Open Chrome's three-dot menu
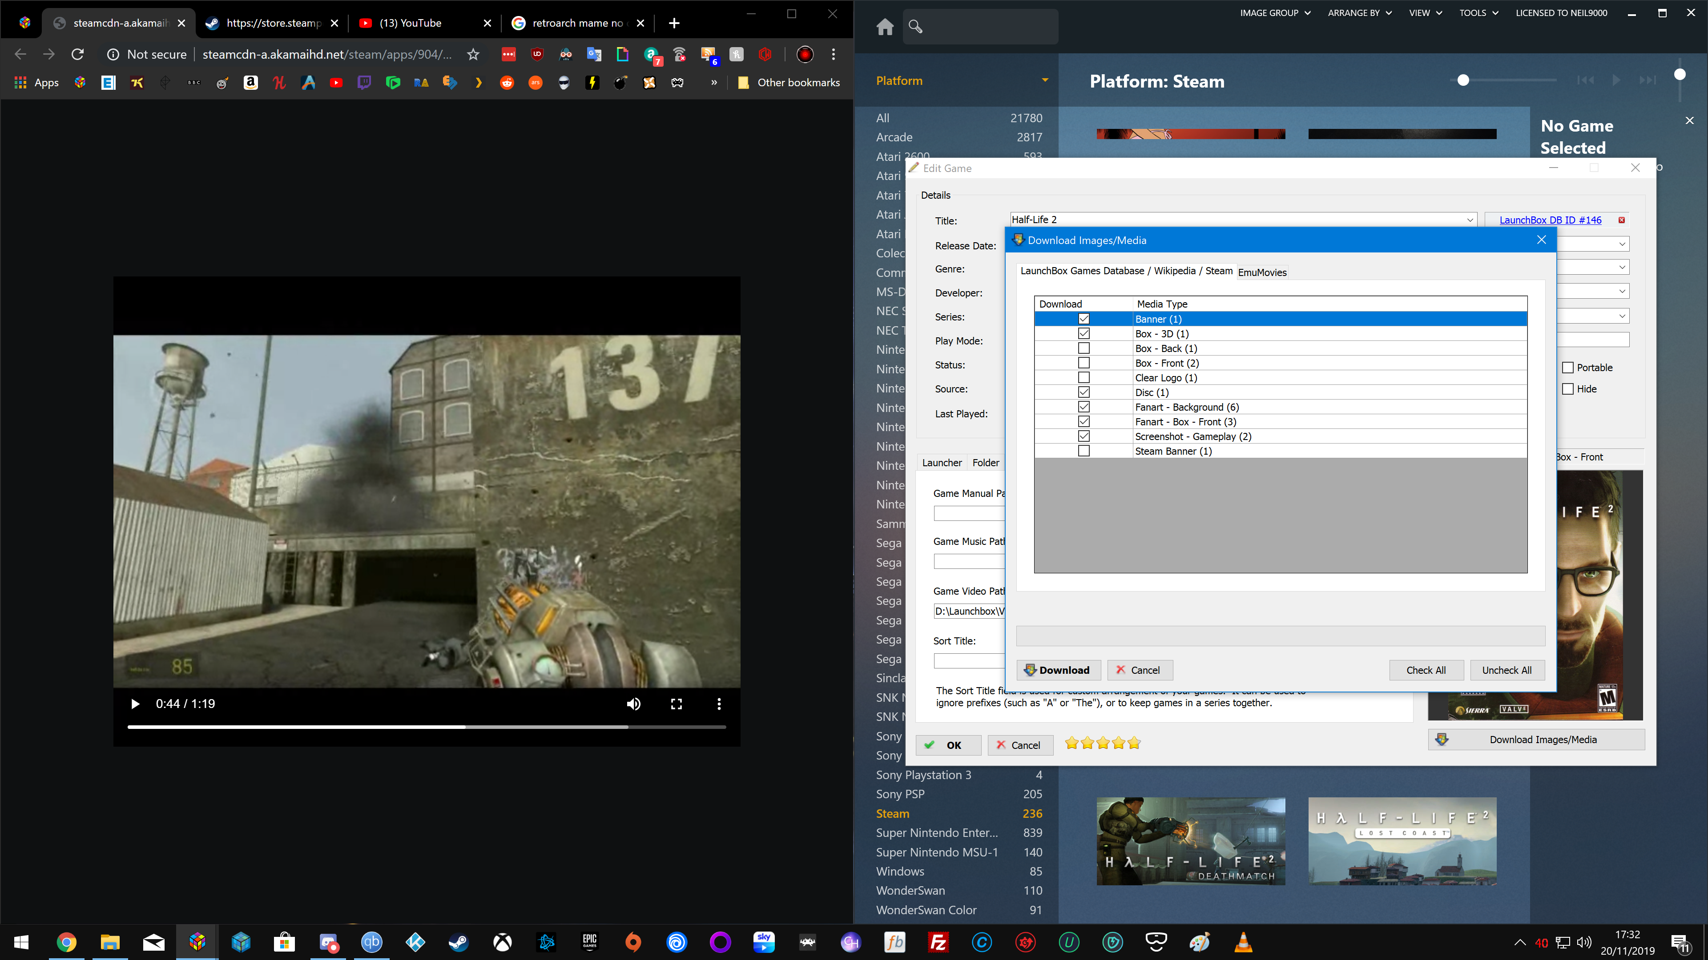Viewport: 1708px width, 960px height. 834,54
